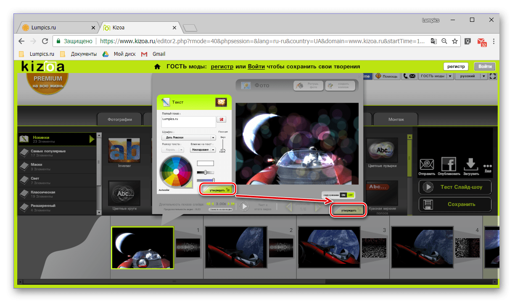Viewport: 515px width, 302px height.
Task: Switch to the Монтаж tab
Action: coord(396,119)
